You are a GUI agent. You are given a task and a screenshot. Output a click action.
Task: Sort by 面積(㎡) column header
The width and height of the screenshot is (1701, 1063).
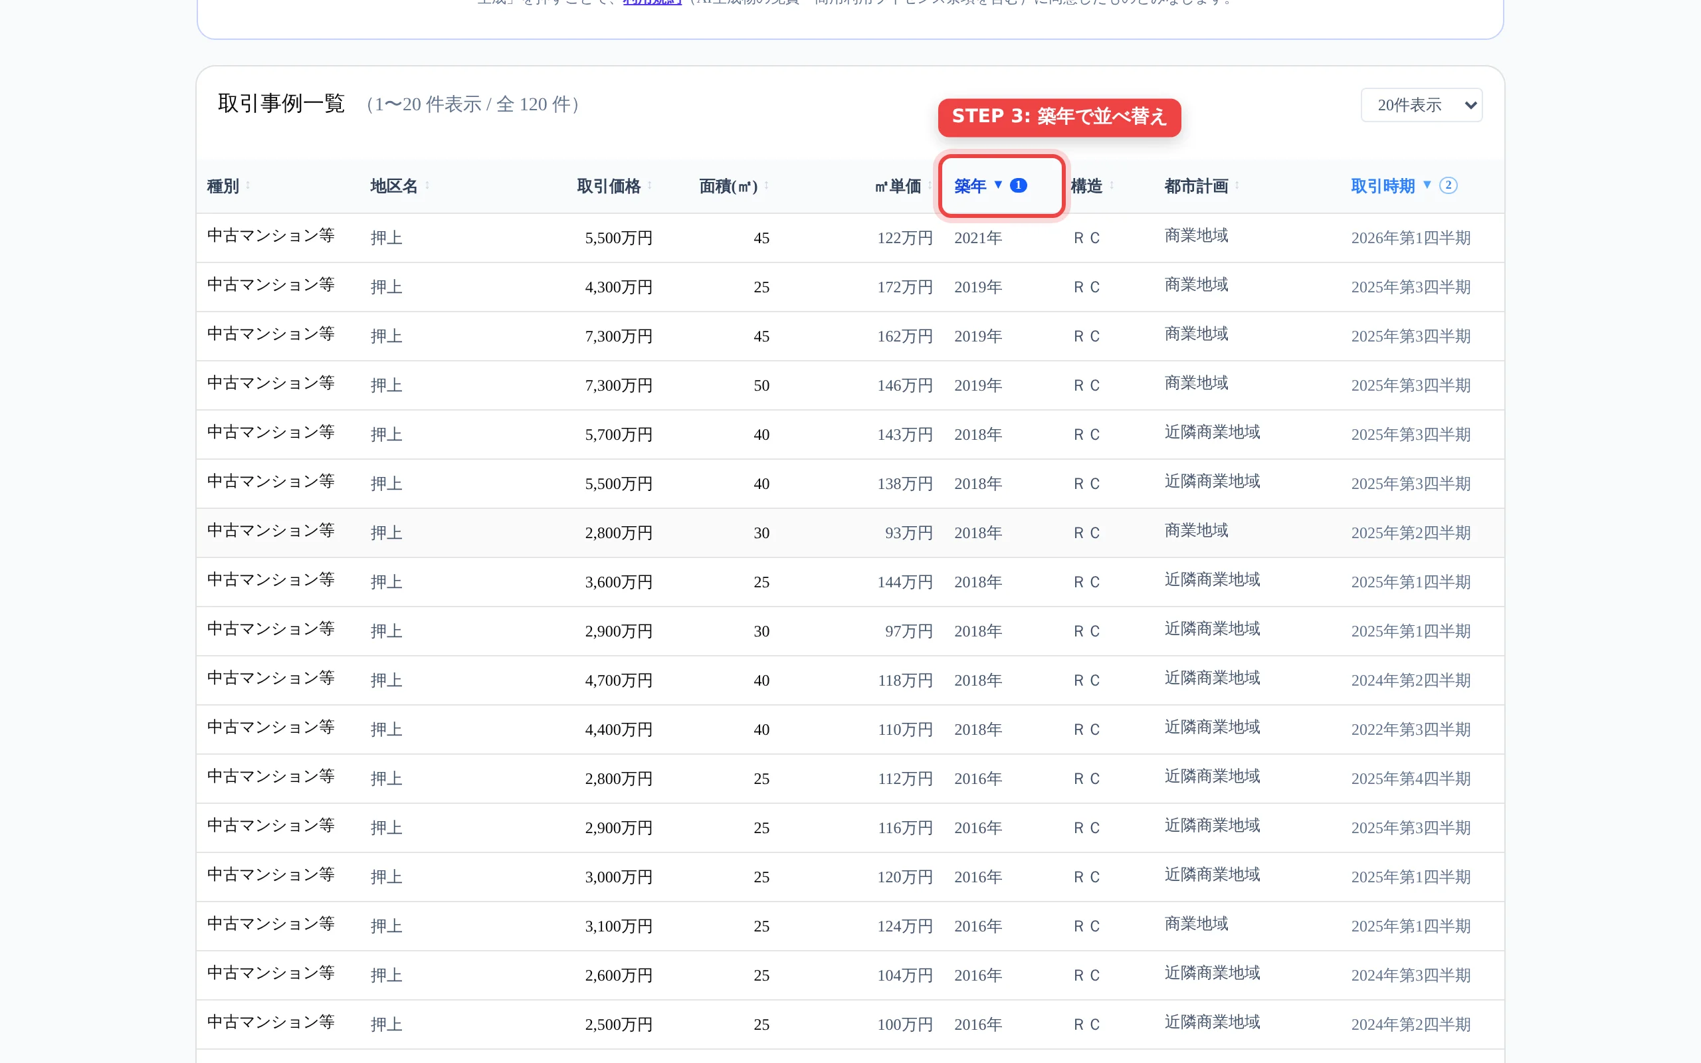(734, 186)
